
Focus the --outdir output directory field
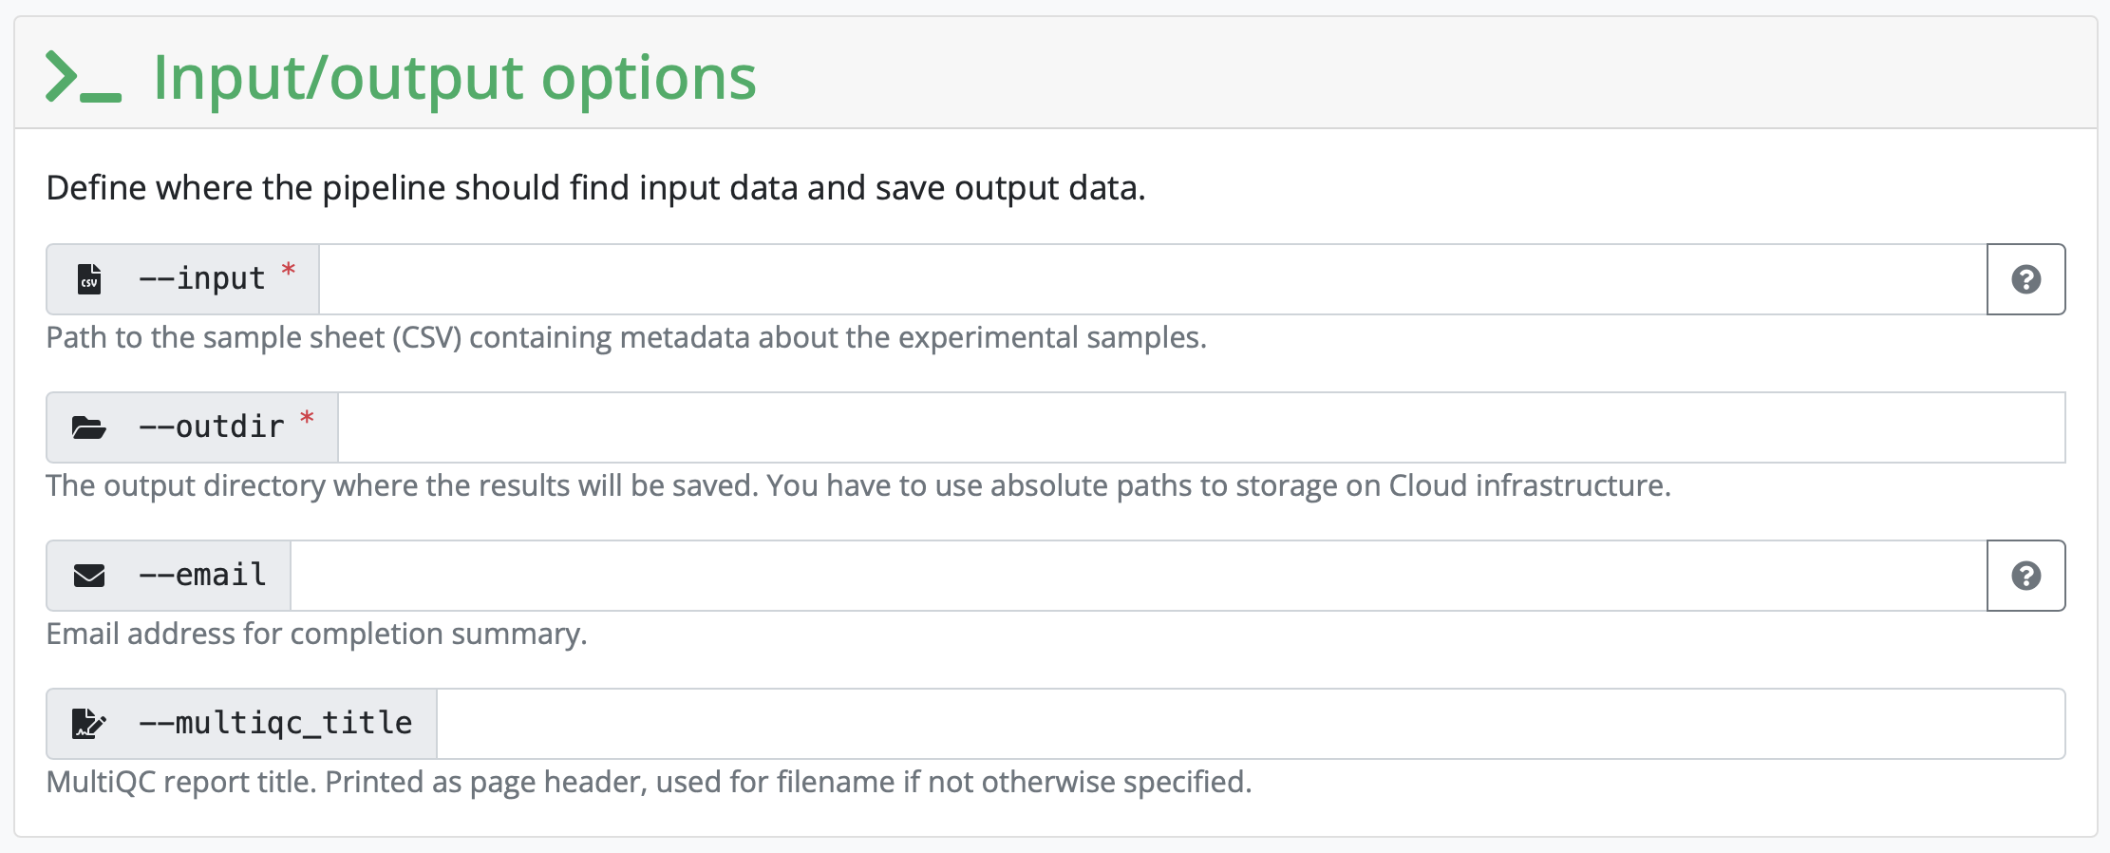(x=1200, y=427)
